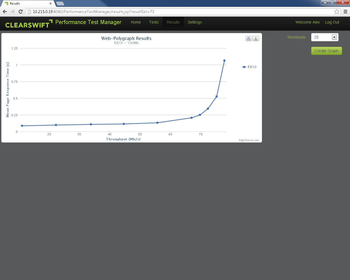Click the chart print icon
This screenshot has width=350, height=280.
[x=249, y=39]
